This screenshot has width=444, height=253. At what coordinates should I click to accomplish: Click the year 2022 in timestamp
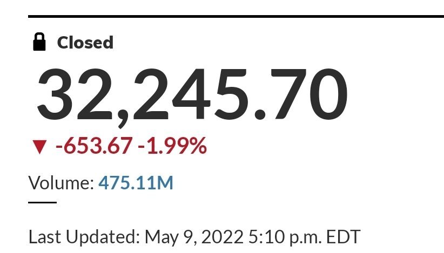tap(223, 237)
